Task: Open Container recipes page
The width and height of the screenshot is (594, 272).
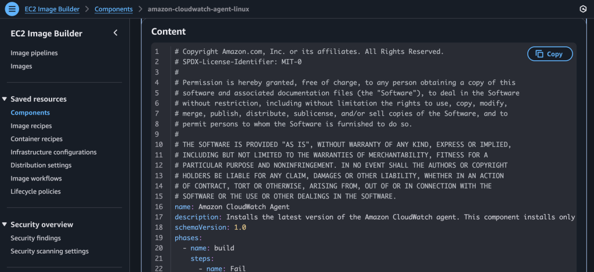Action: tap(37, 139)
